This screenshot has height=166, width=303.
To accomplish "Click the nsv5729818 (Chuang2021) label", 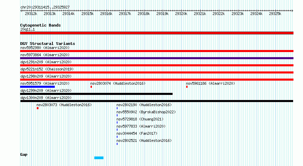I will click(x=140, y=119).
